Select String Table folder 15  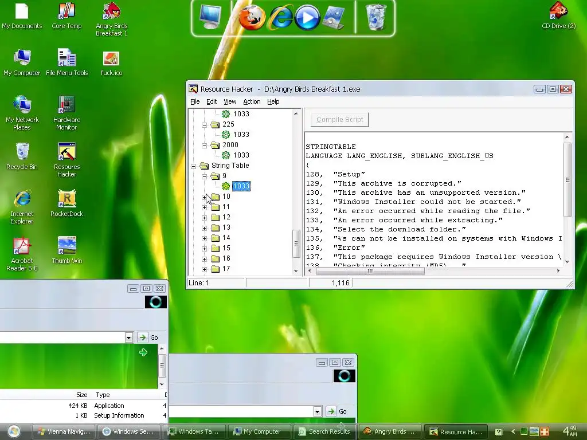[x=226, y=248]
